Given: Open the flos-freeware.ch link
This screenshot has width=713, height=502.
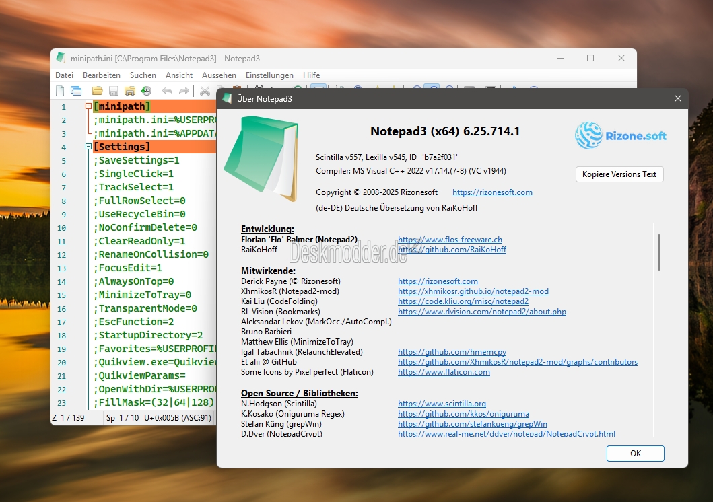Looking at the screenshot, I should pyautogui.click(x=450, y=240).
